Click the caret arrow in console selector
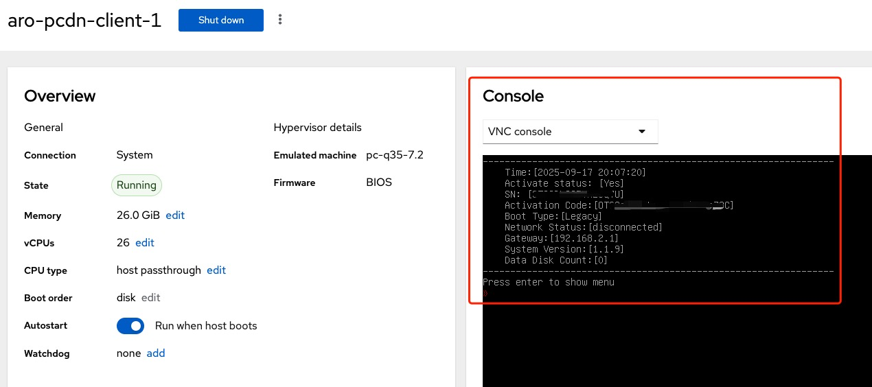Image resolution: width=872 pixels, height=387 pixels. coord(642,132)
